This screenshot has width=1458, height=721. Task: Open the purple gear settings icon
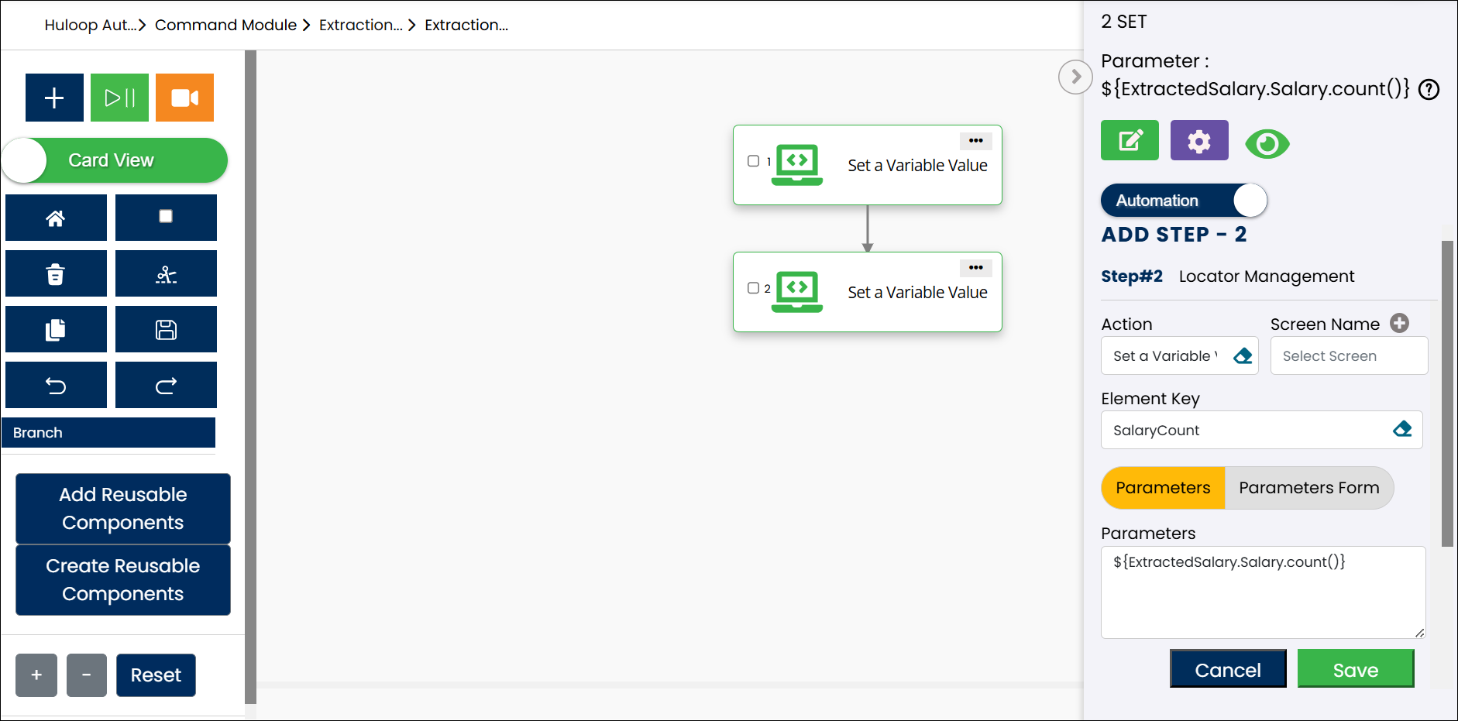[1198, 141]
